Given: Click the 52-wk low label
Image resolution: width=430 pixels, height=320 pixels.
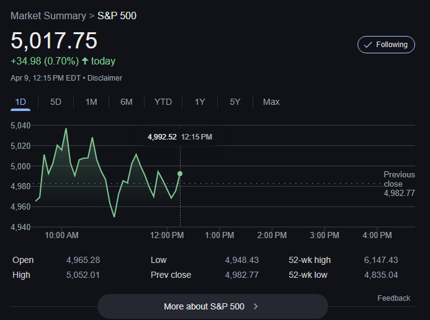Looking at the screenshot, I should tap(308, 275).
